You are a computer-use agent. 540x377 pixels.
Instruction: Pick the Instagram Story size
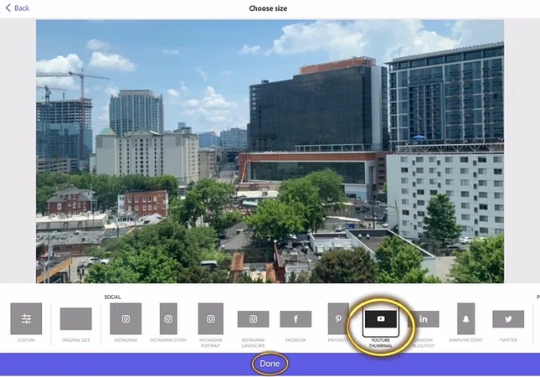pyautogui.click(x=168, y=319)
